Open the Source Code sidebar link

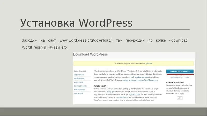click(x=78, y=93)
